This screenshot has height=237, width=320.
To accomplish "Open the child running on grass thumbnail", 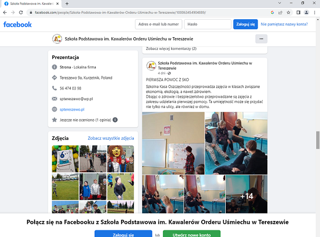I will [65, 187].
